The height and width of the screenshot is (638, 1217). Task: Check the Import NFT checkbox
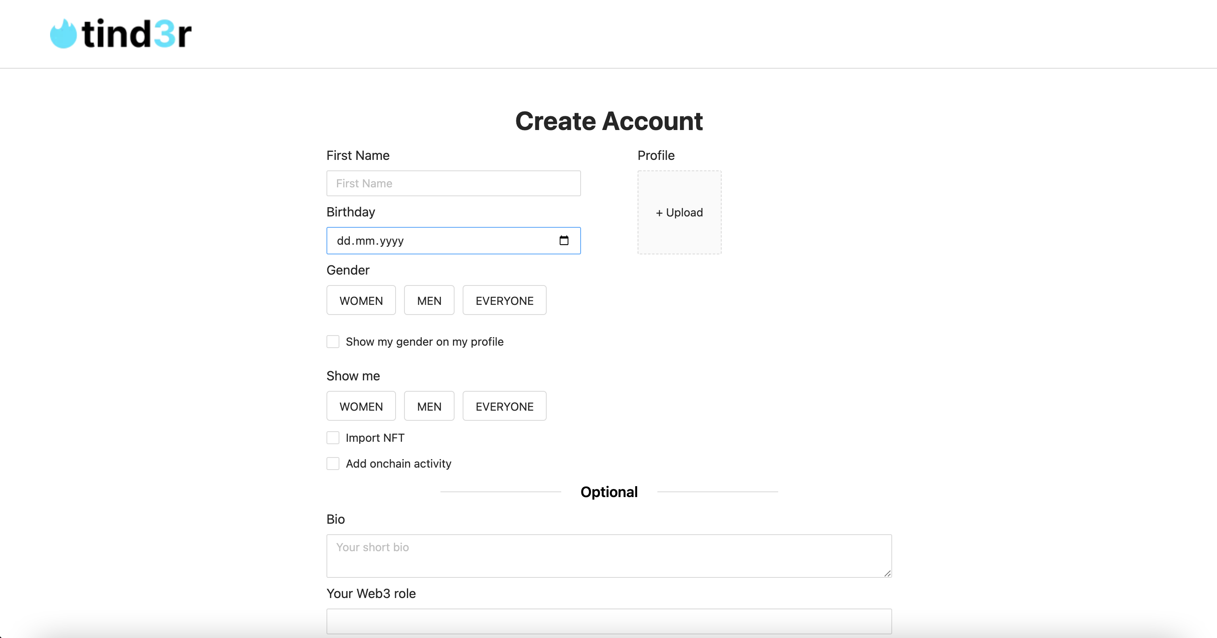click(333, 438)
